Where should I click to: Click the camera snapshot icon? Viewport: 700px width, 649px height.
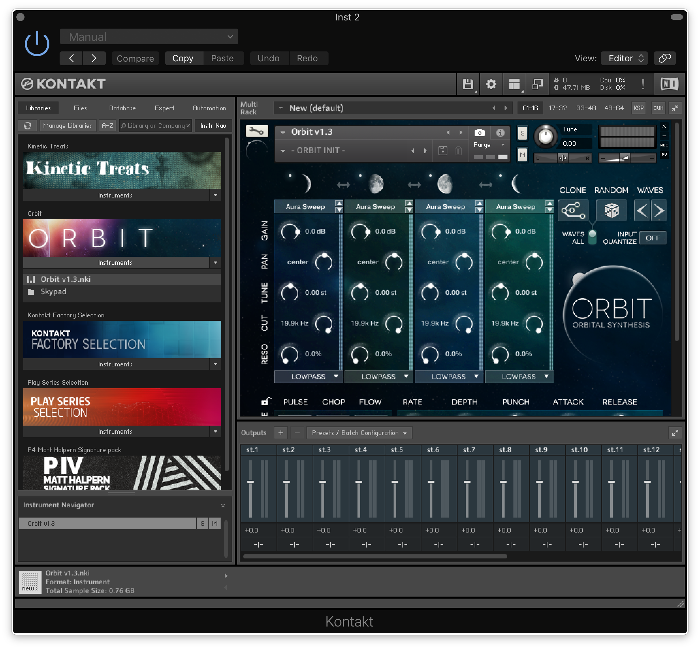[479, 133]
